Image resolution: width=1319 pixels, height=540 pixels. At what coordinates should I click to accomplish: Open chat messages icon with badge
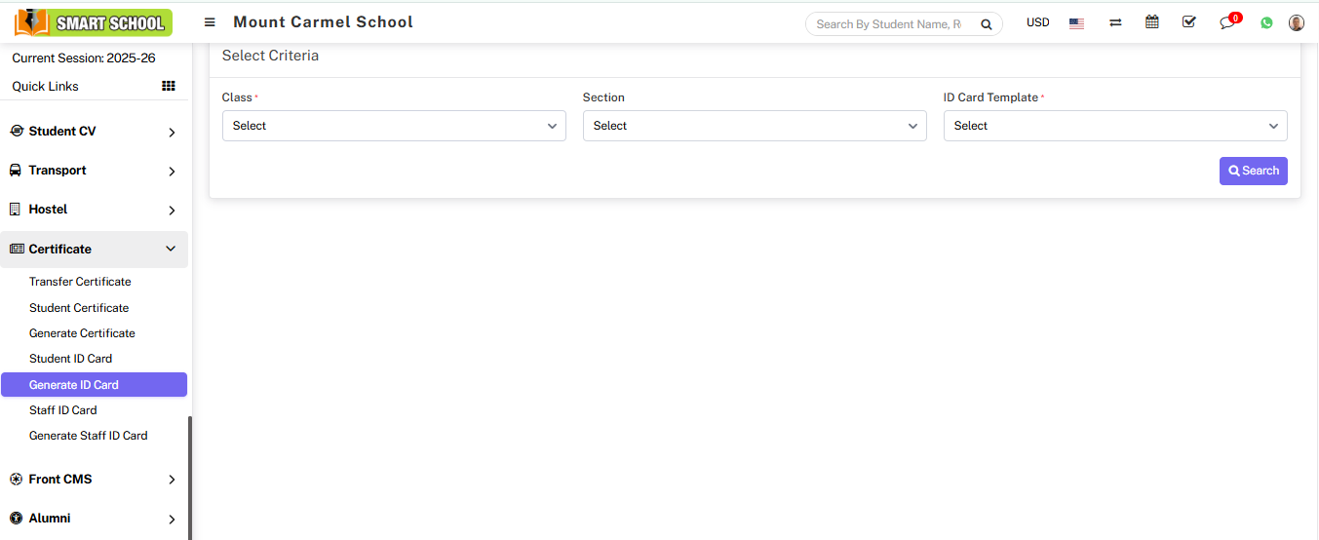(1227, 22)
